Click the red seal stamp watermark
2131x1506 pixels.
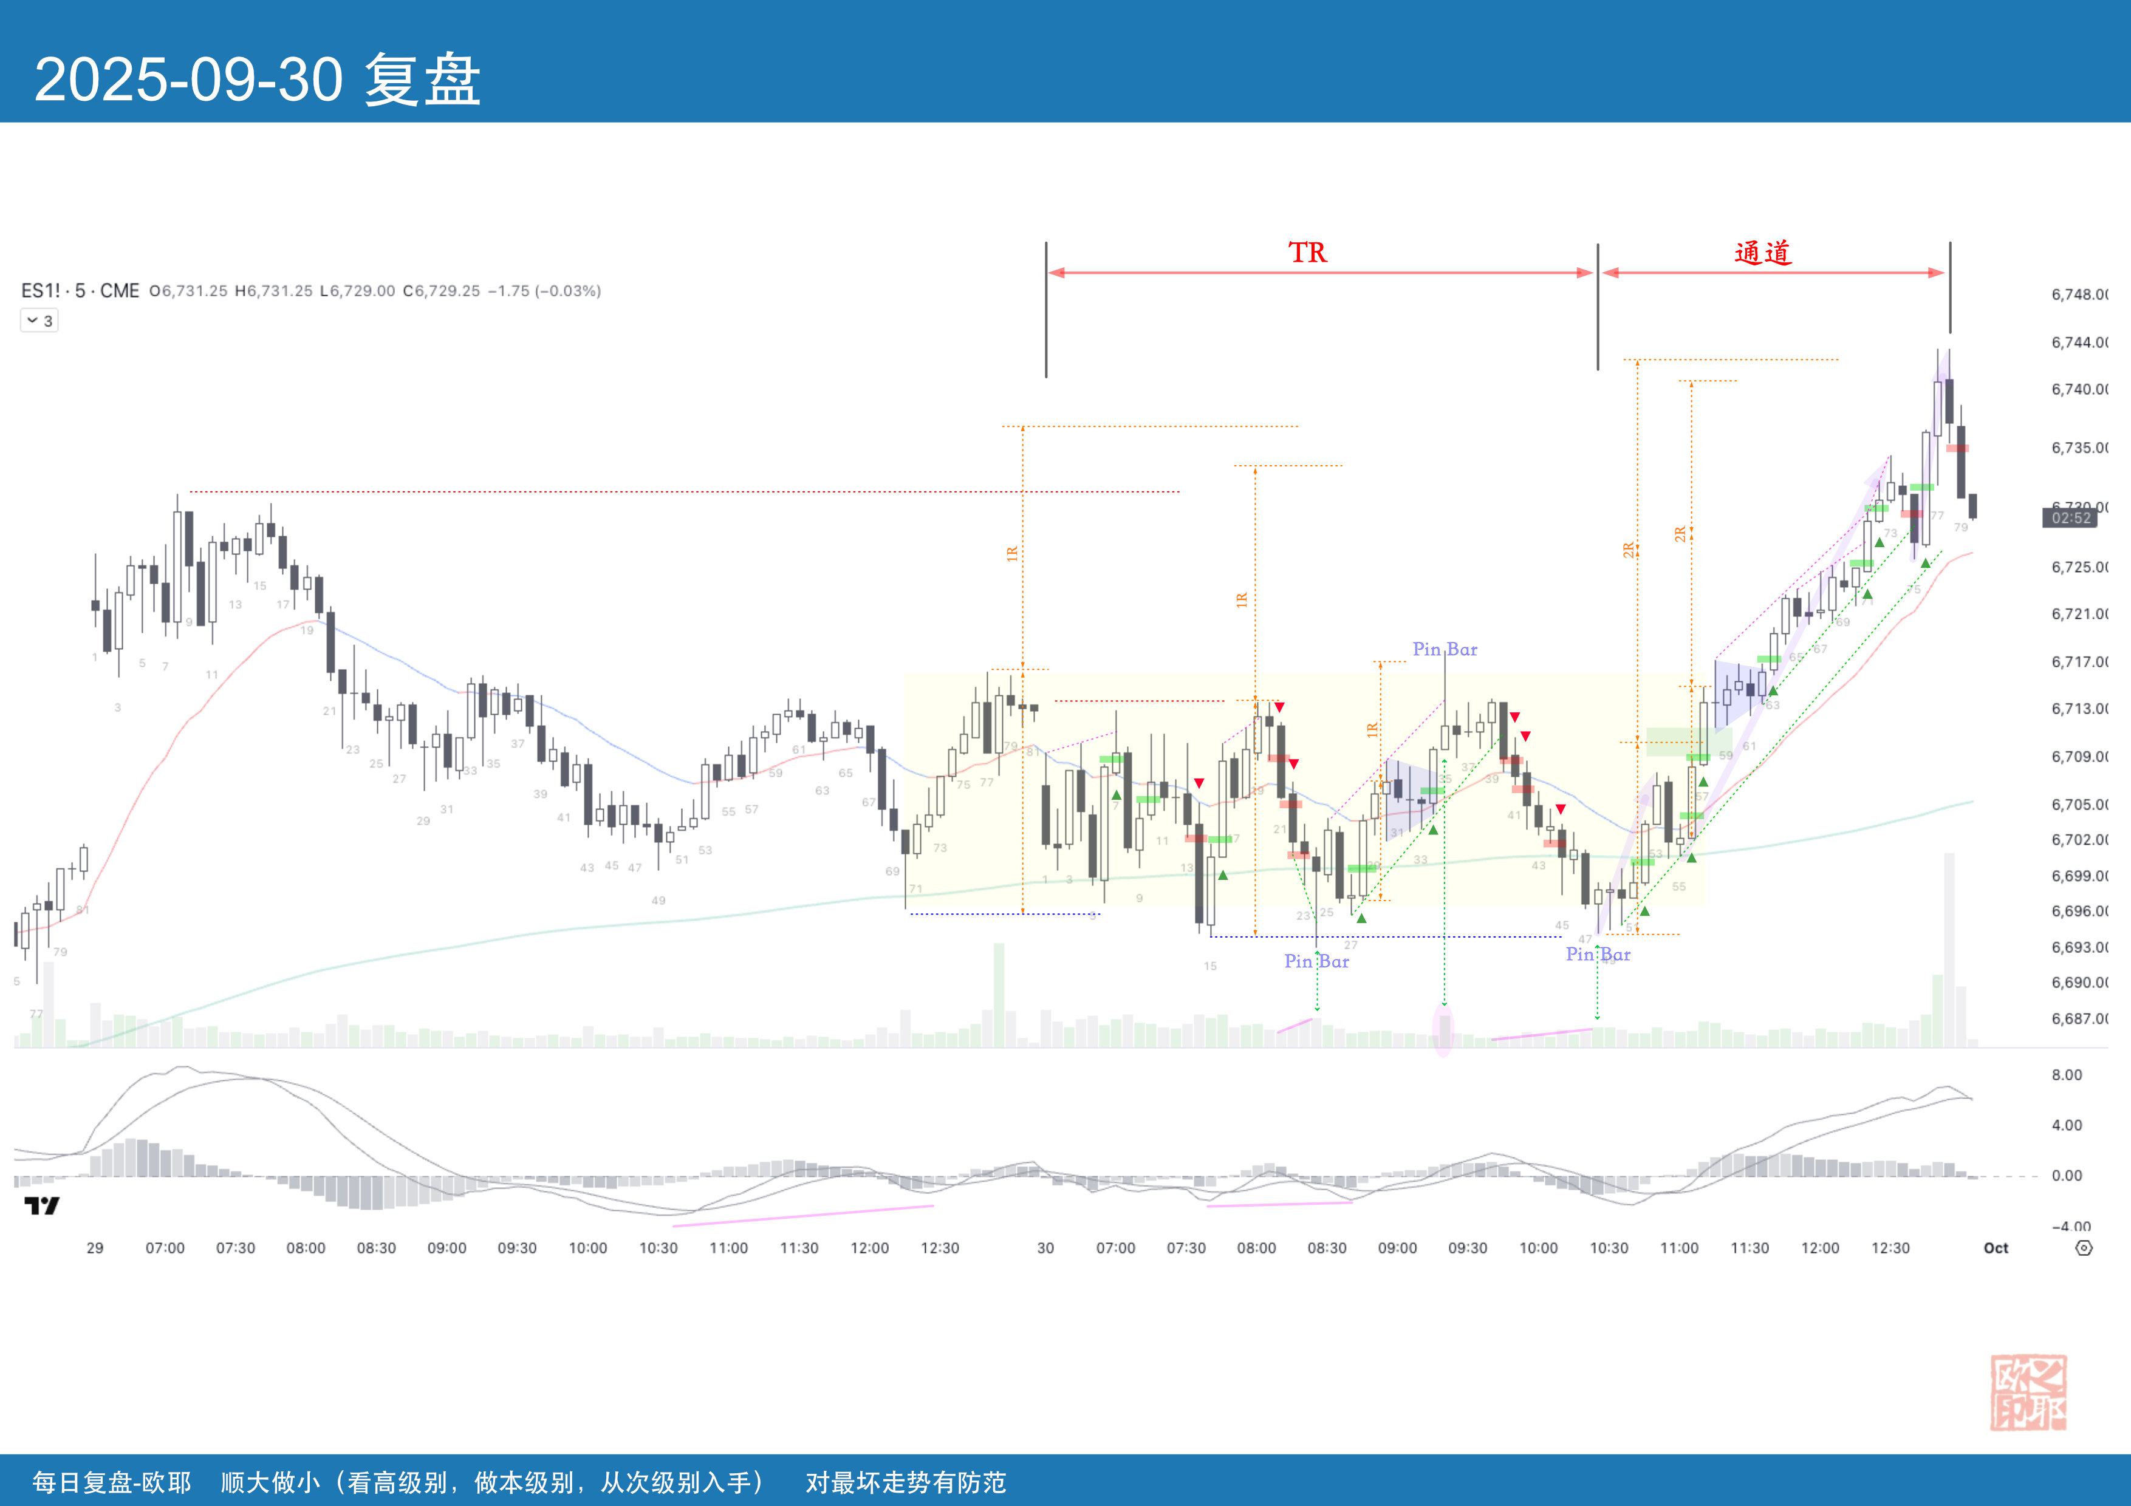(2028, 1392)
